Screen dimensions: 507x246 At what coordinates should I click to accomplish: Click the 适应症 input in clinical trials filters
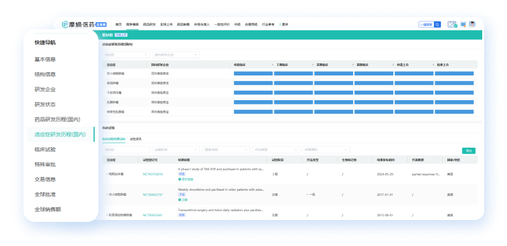(126, 150)
